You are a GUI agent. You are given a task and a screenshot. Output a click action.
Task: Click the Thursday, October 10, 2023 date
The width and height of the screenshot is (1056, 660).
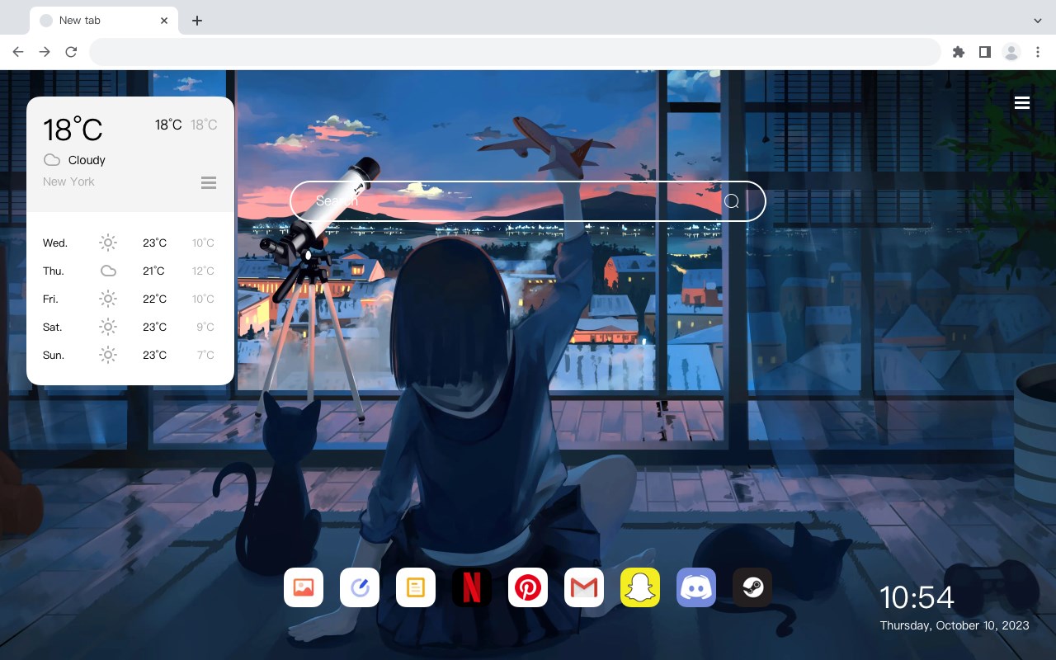pos(955,625)
